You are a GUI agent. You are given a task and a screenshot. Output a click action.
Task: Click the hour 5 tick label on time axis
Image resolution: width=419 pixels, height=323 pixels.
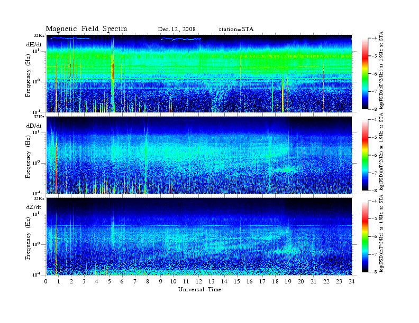[x=110, y=281]
